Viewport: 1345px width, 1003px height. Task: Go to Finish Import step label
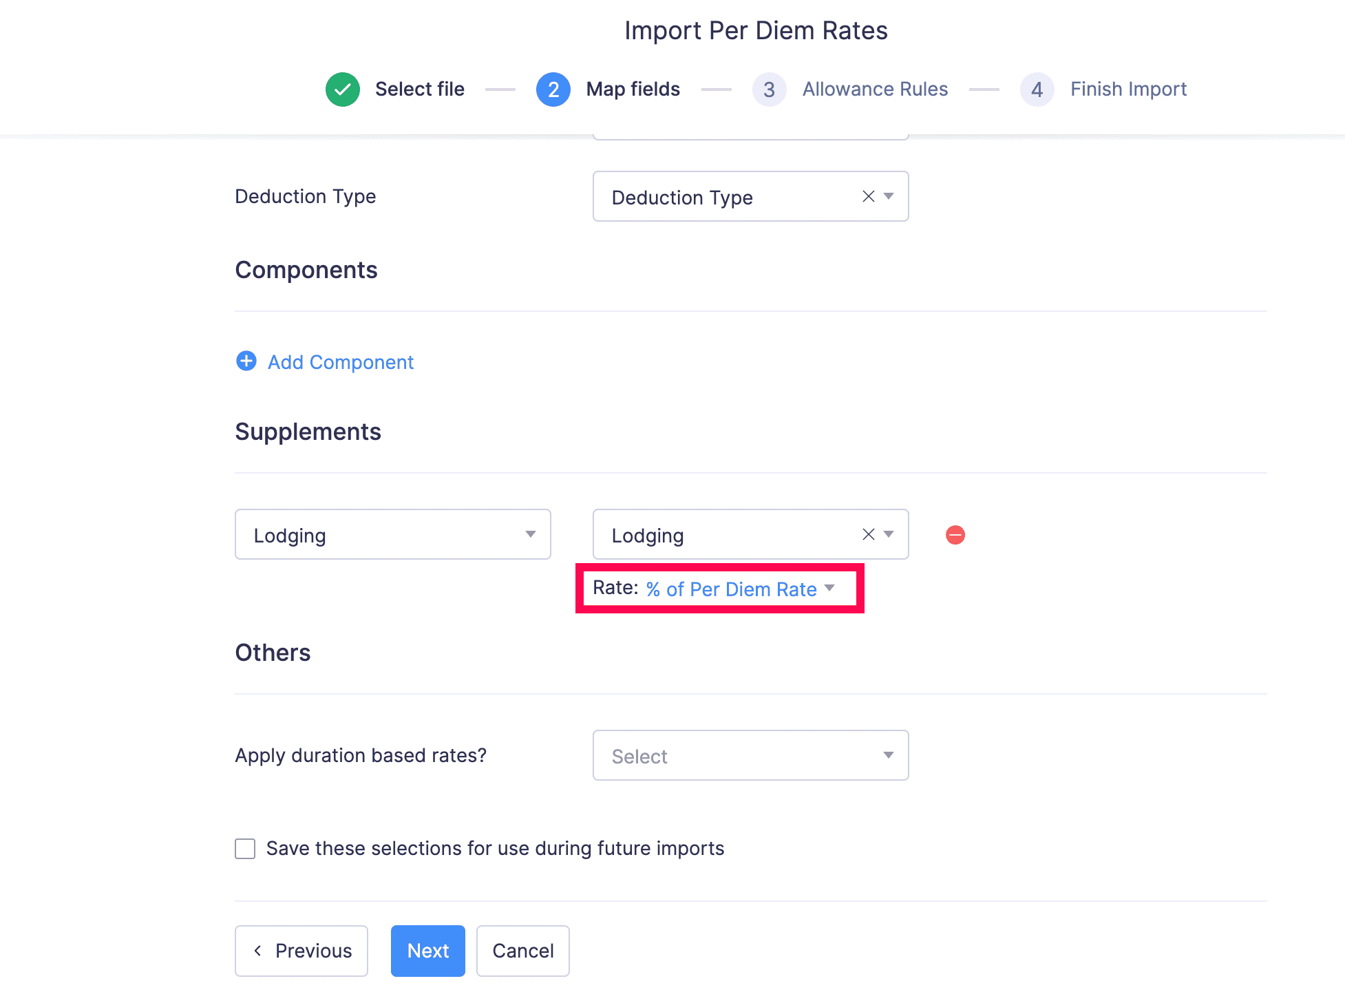tap(1128, 89)
